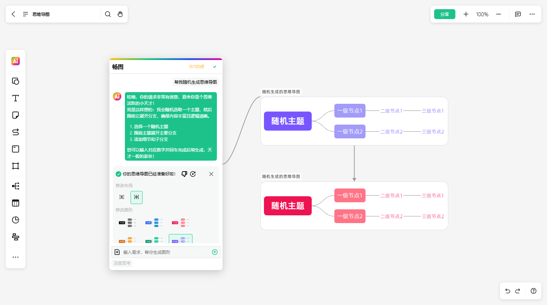Activate the hand pan tool

click(120, 14)
